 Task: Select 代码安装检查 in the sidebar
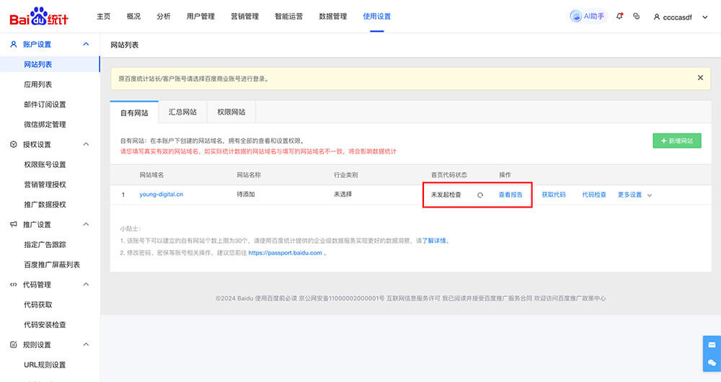(45, 325)
